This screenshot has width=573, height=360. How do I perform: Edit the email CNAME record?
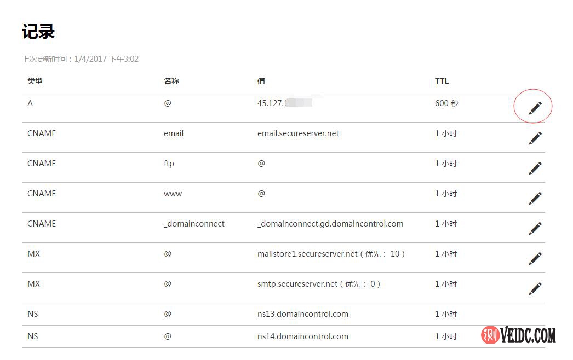click(535, 138)
